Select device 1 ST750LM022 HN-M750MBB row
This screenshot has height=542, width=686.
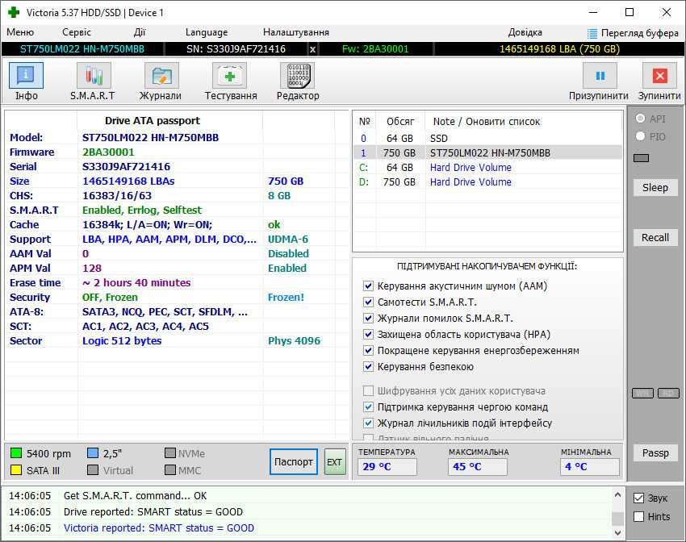coord(487,153)
